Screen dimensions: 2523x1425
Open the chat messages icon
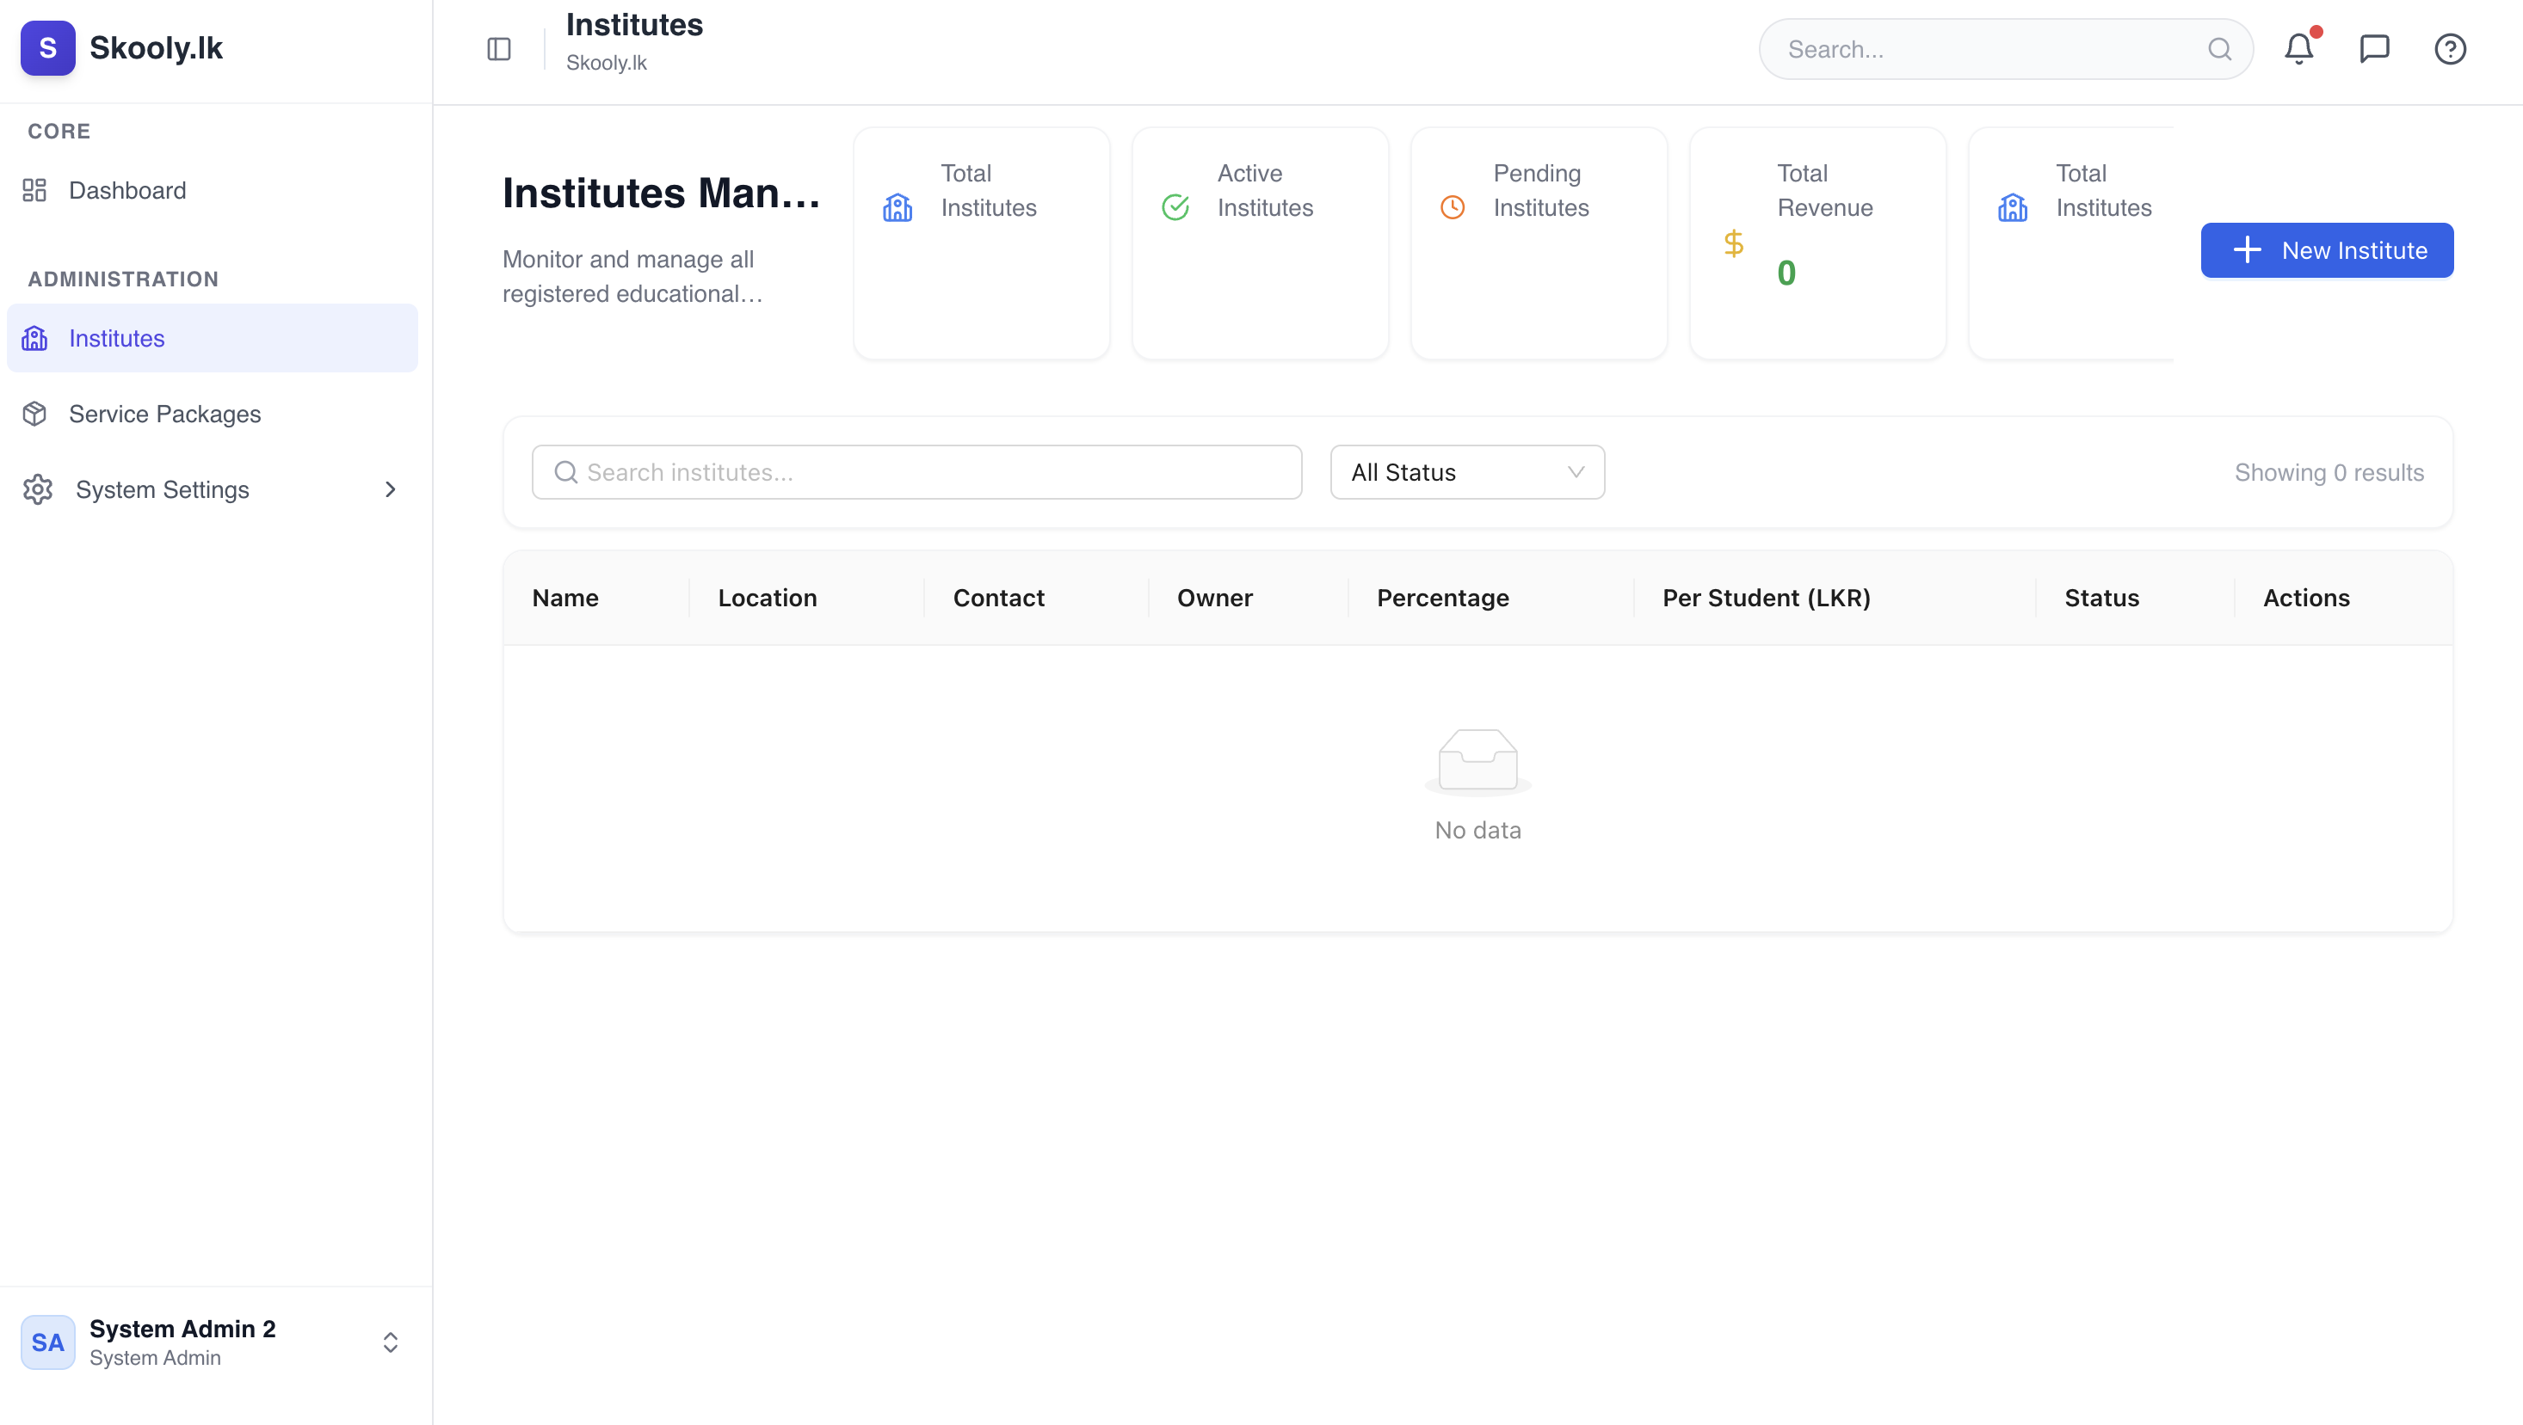tap(2375, 48)
